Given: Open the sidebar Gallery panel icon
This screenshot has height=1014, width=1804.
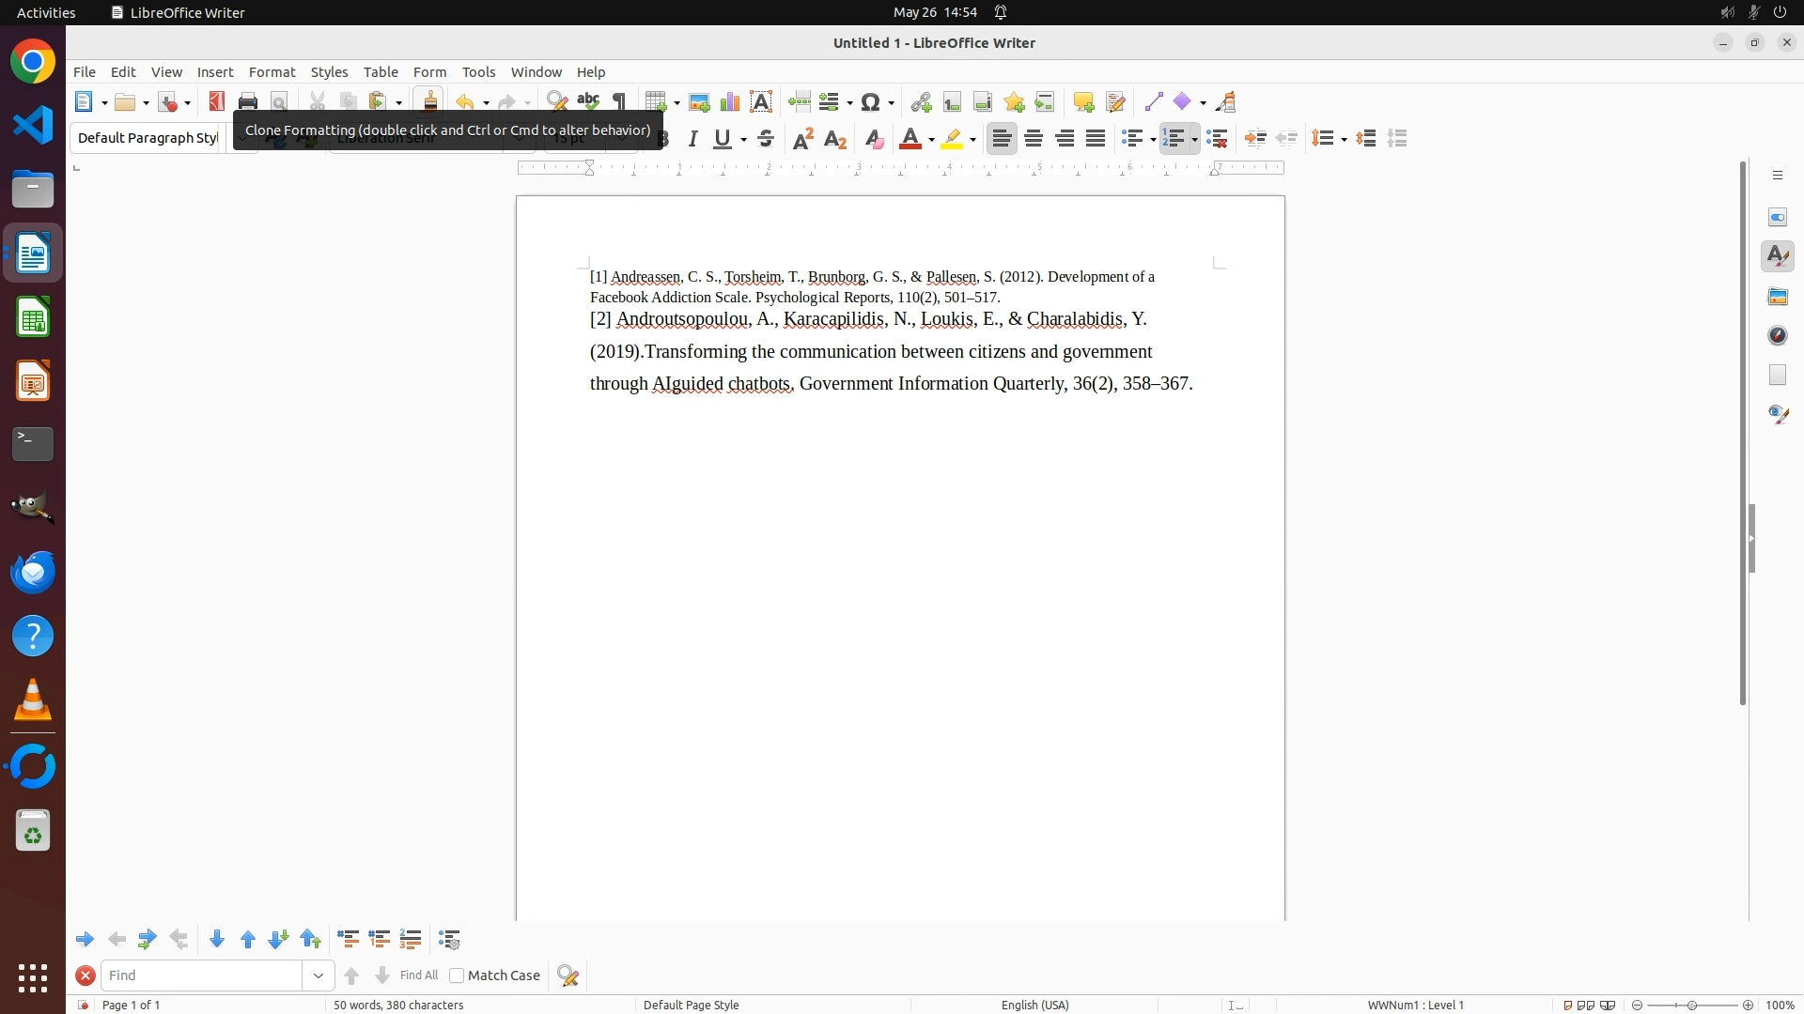Looking at the screenshot, I should pyautogui.click(x=1778, y=297).
